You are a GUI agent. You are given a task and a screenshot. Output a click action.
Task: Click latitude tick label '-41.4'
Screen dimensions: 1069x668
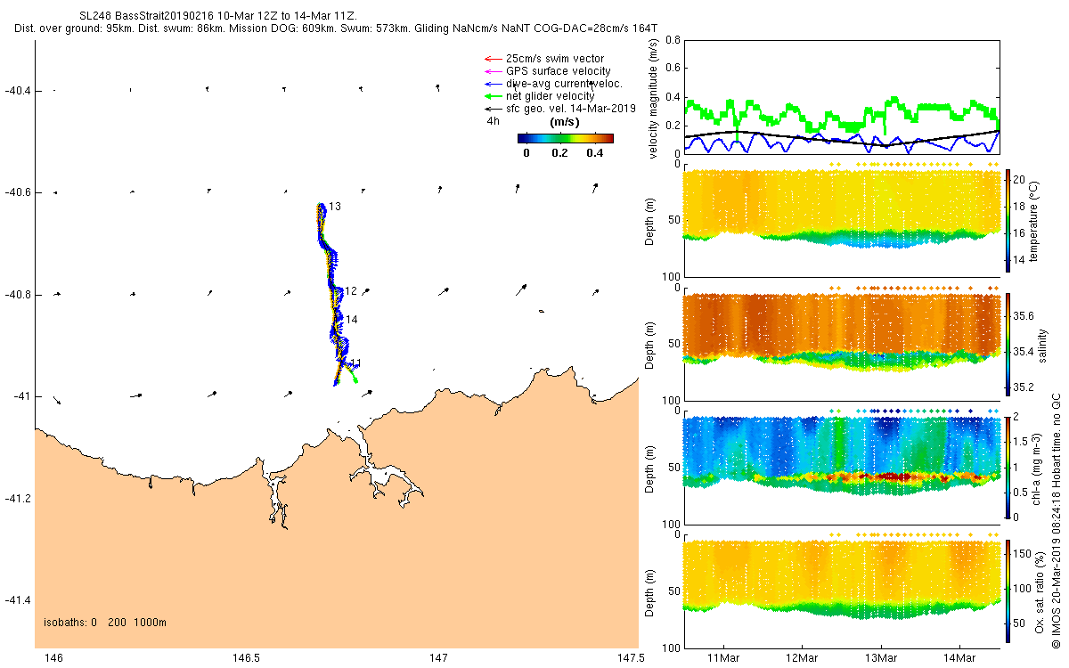[17, 599]
